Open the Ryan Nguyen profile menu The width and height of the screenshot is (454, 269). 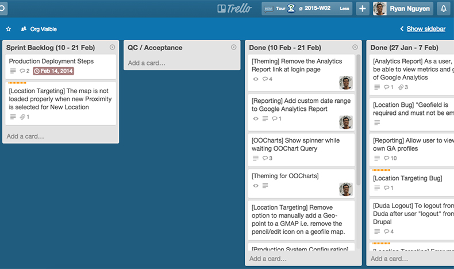(x=403, y=9)
